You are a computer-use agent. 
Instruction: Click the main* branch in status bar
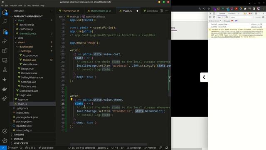[x=13, y=148]
